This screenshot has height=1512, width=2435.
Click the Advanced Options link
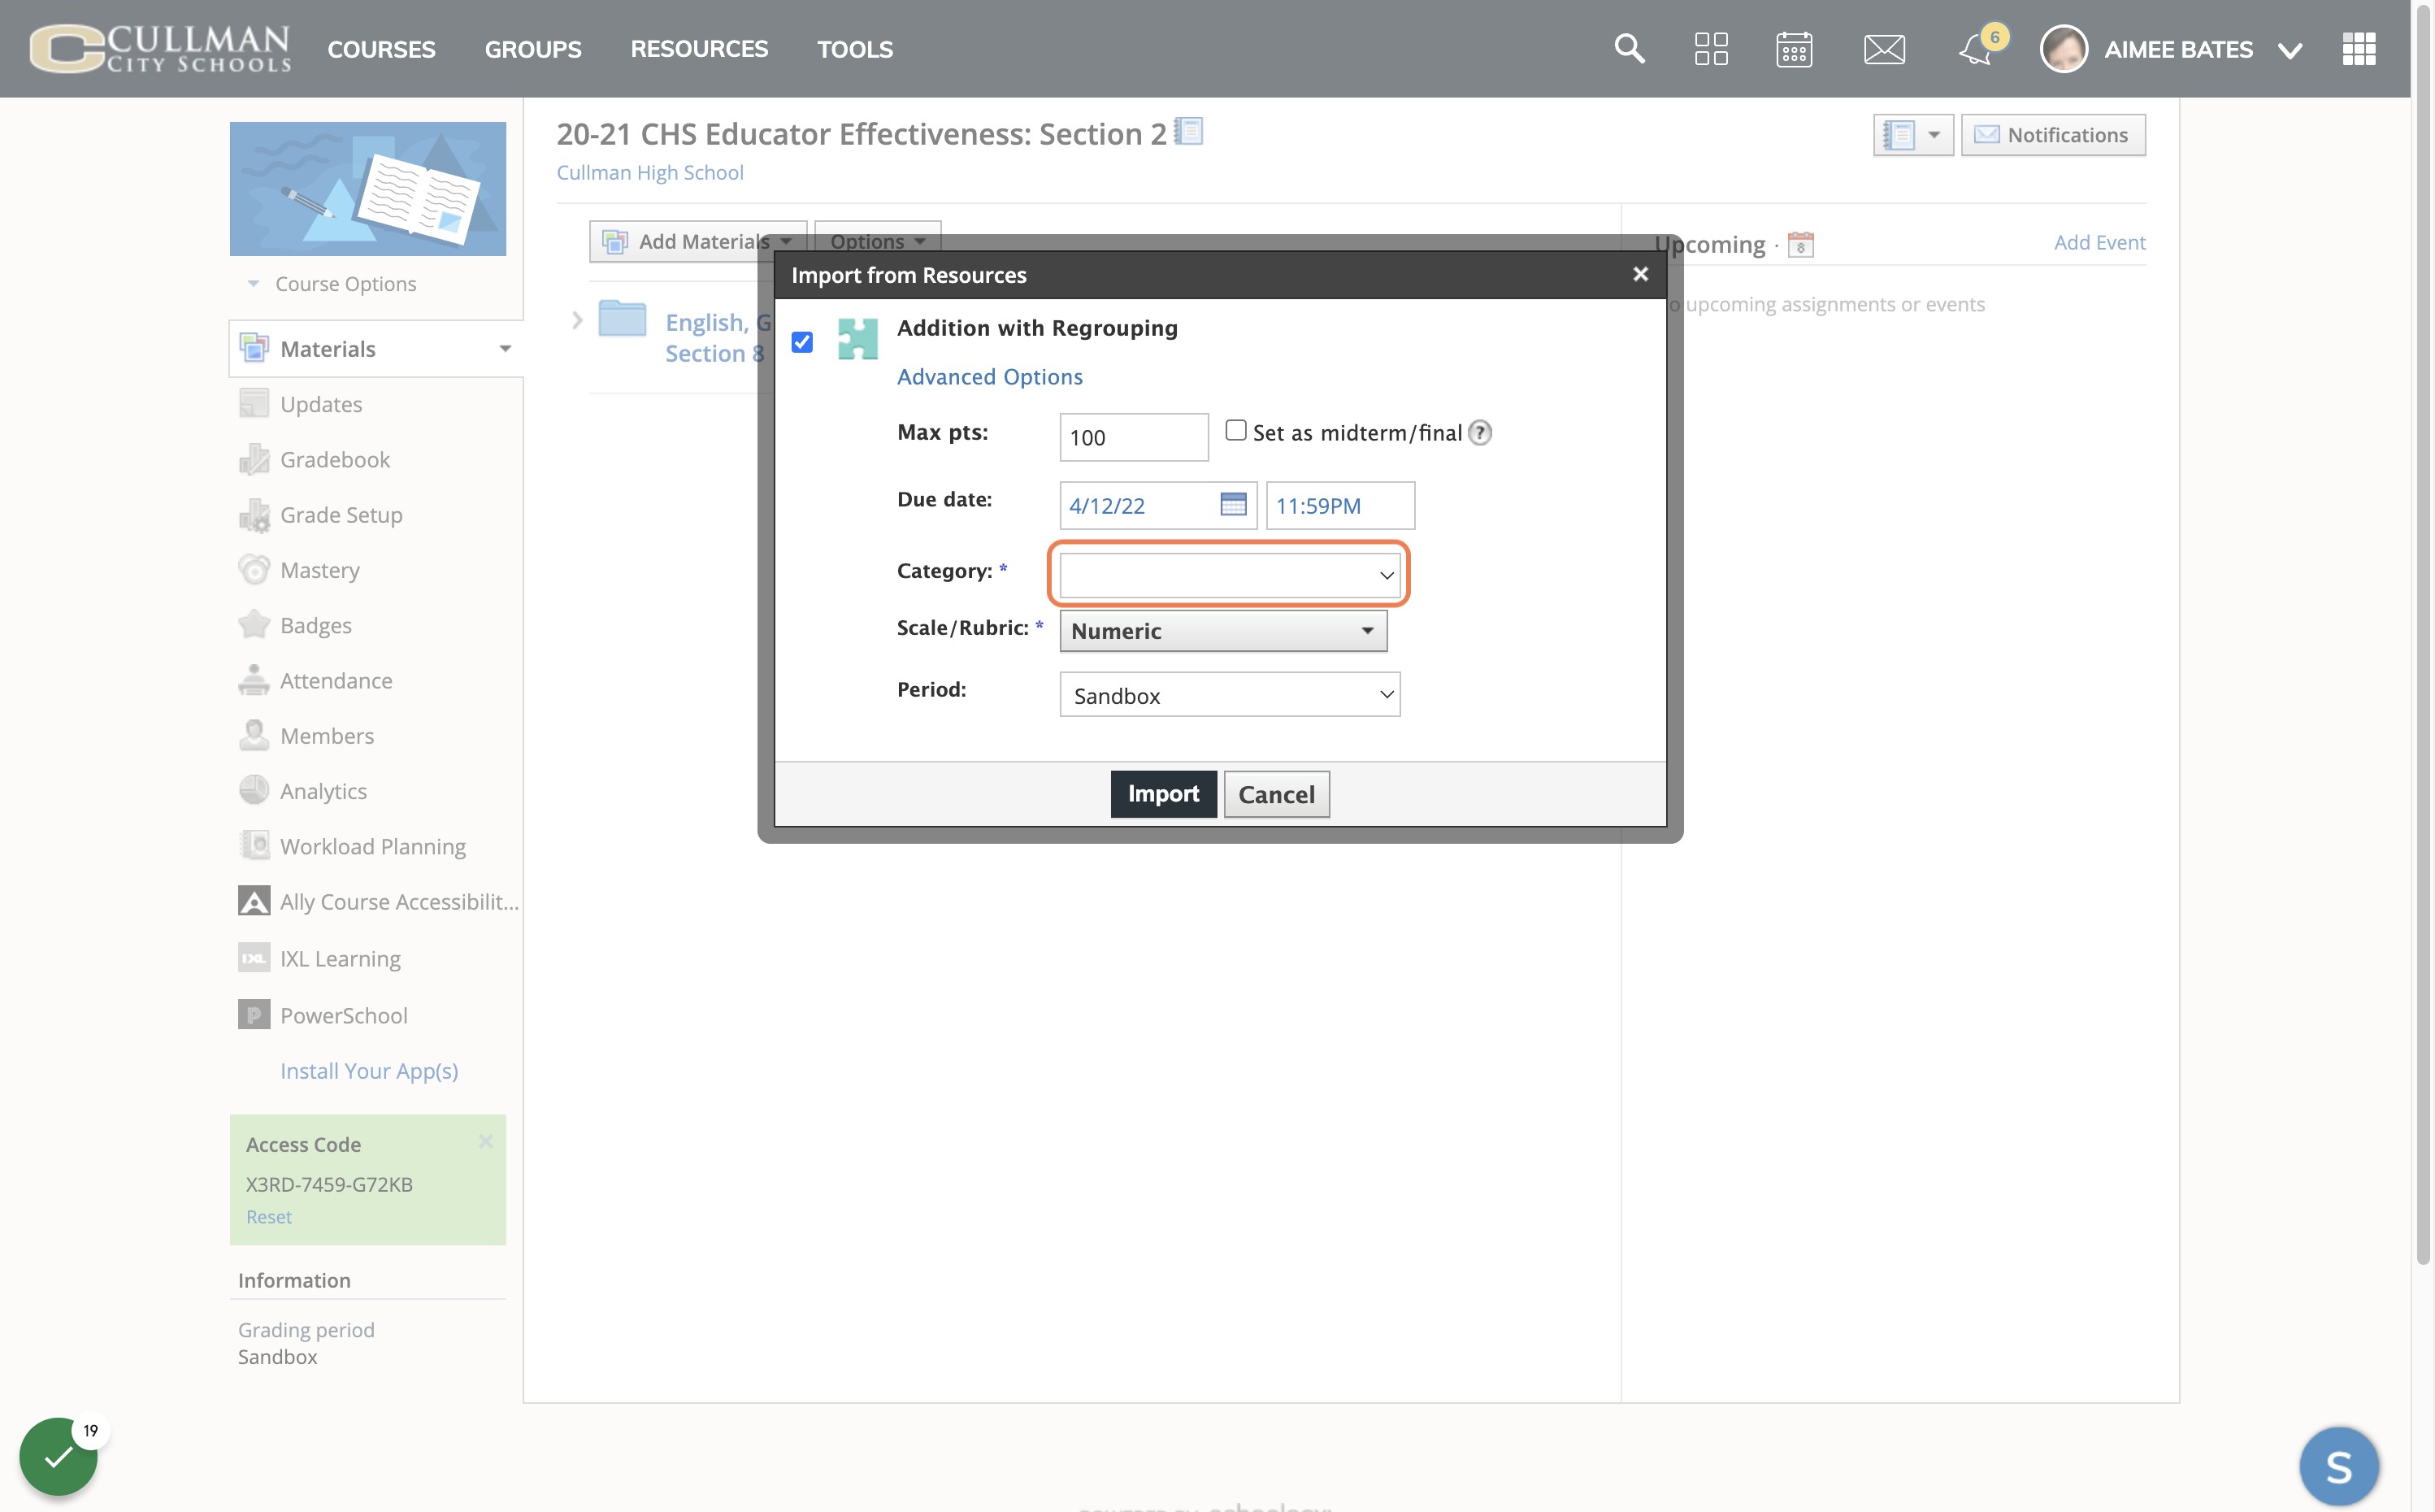click(990, 377)
